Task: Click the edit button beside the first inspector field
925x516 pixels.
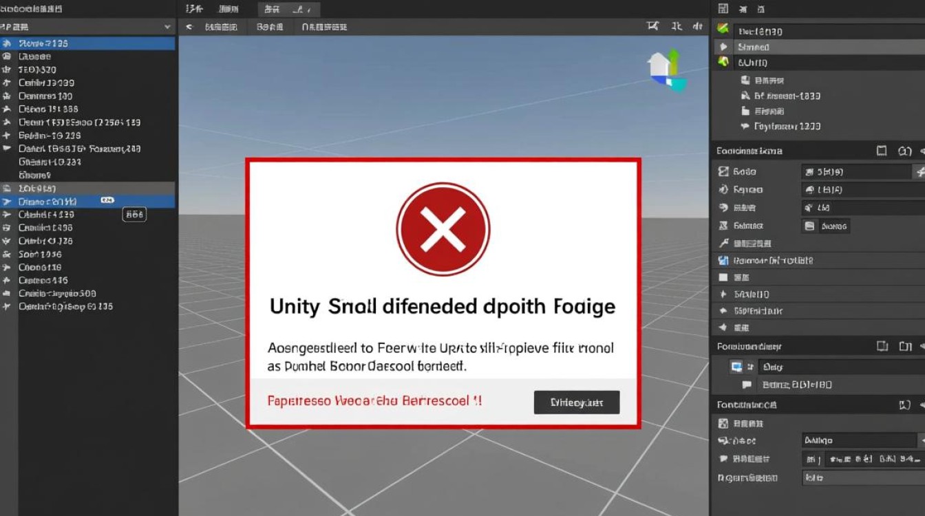Action: point(919,171)
